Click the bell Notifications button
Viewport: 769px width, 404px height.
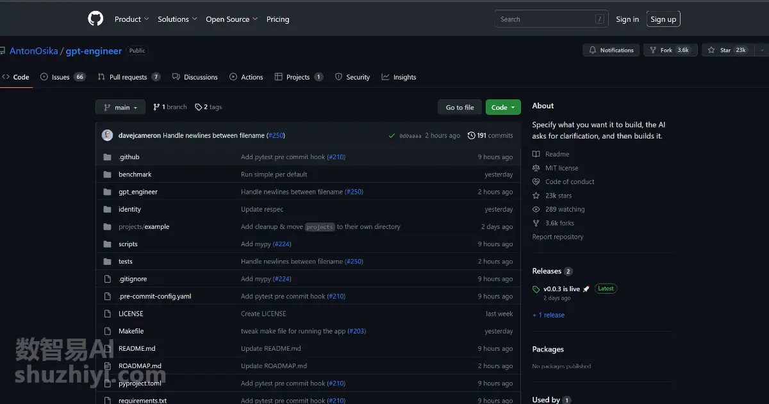[x=611, y=50]
